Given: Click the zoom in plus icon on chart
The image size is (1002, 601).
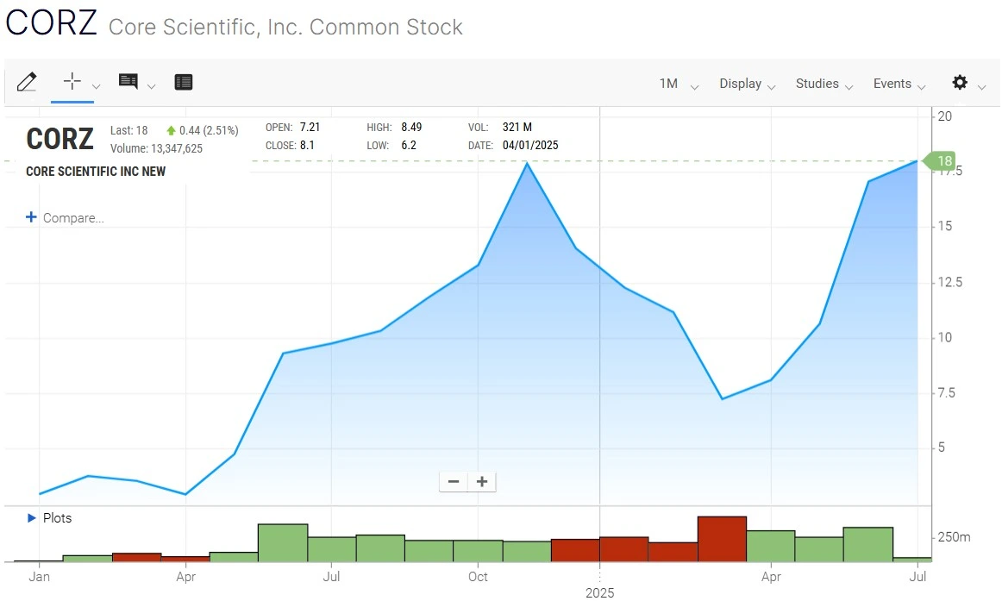Looking at the screenshot, I should coord(481,481).
